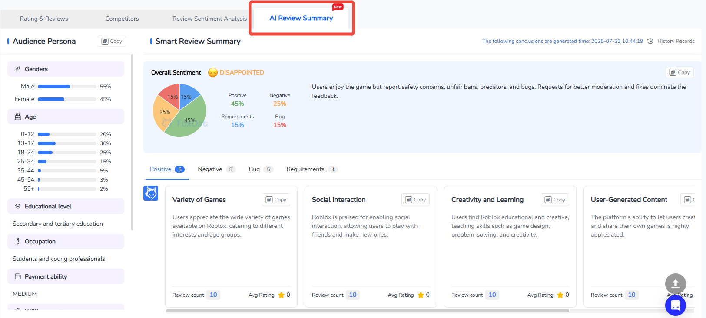Viewport: 706px width, 318px height.
Task: Click the scroll-to-top arrow button
Action: (675, 284)
